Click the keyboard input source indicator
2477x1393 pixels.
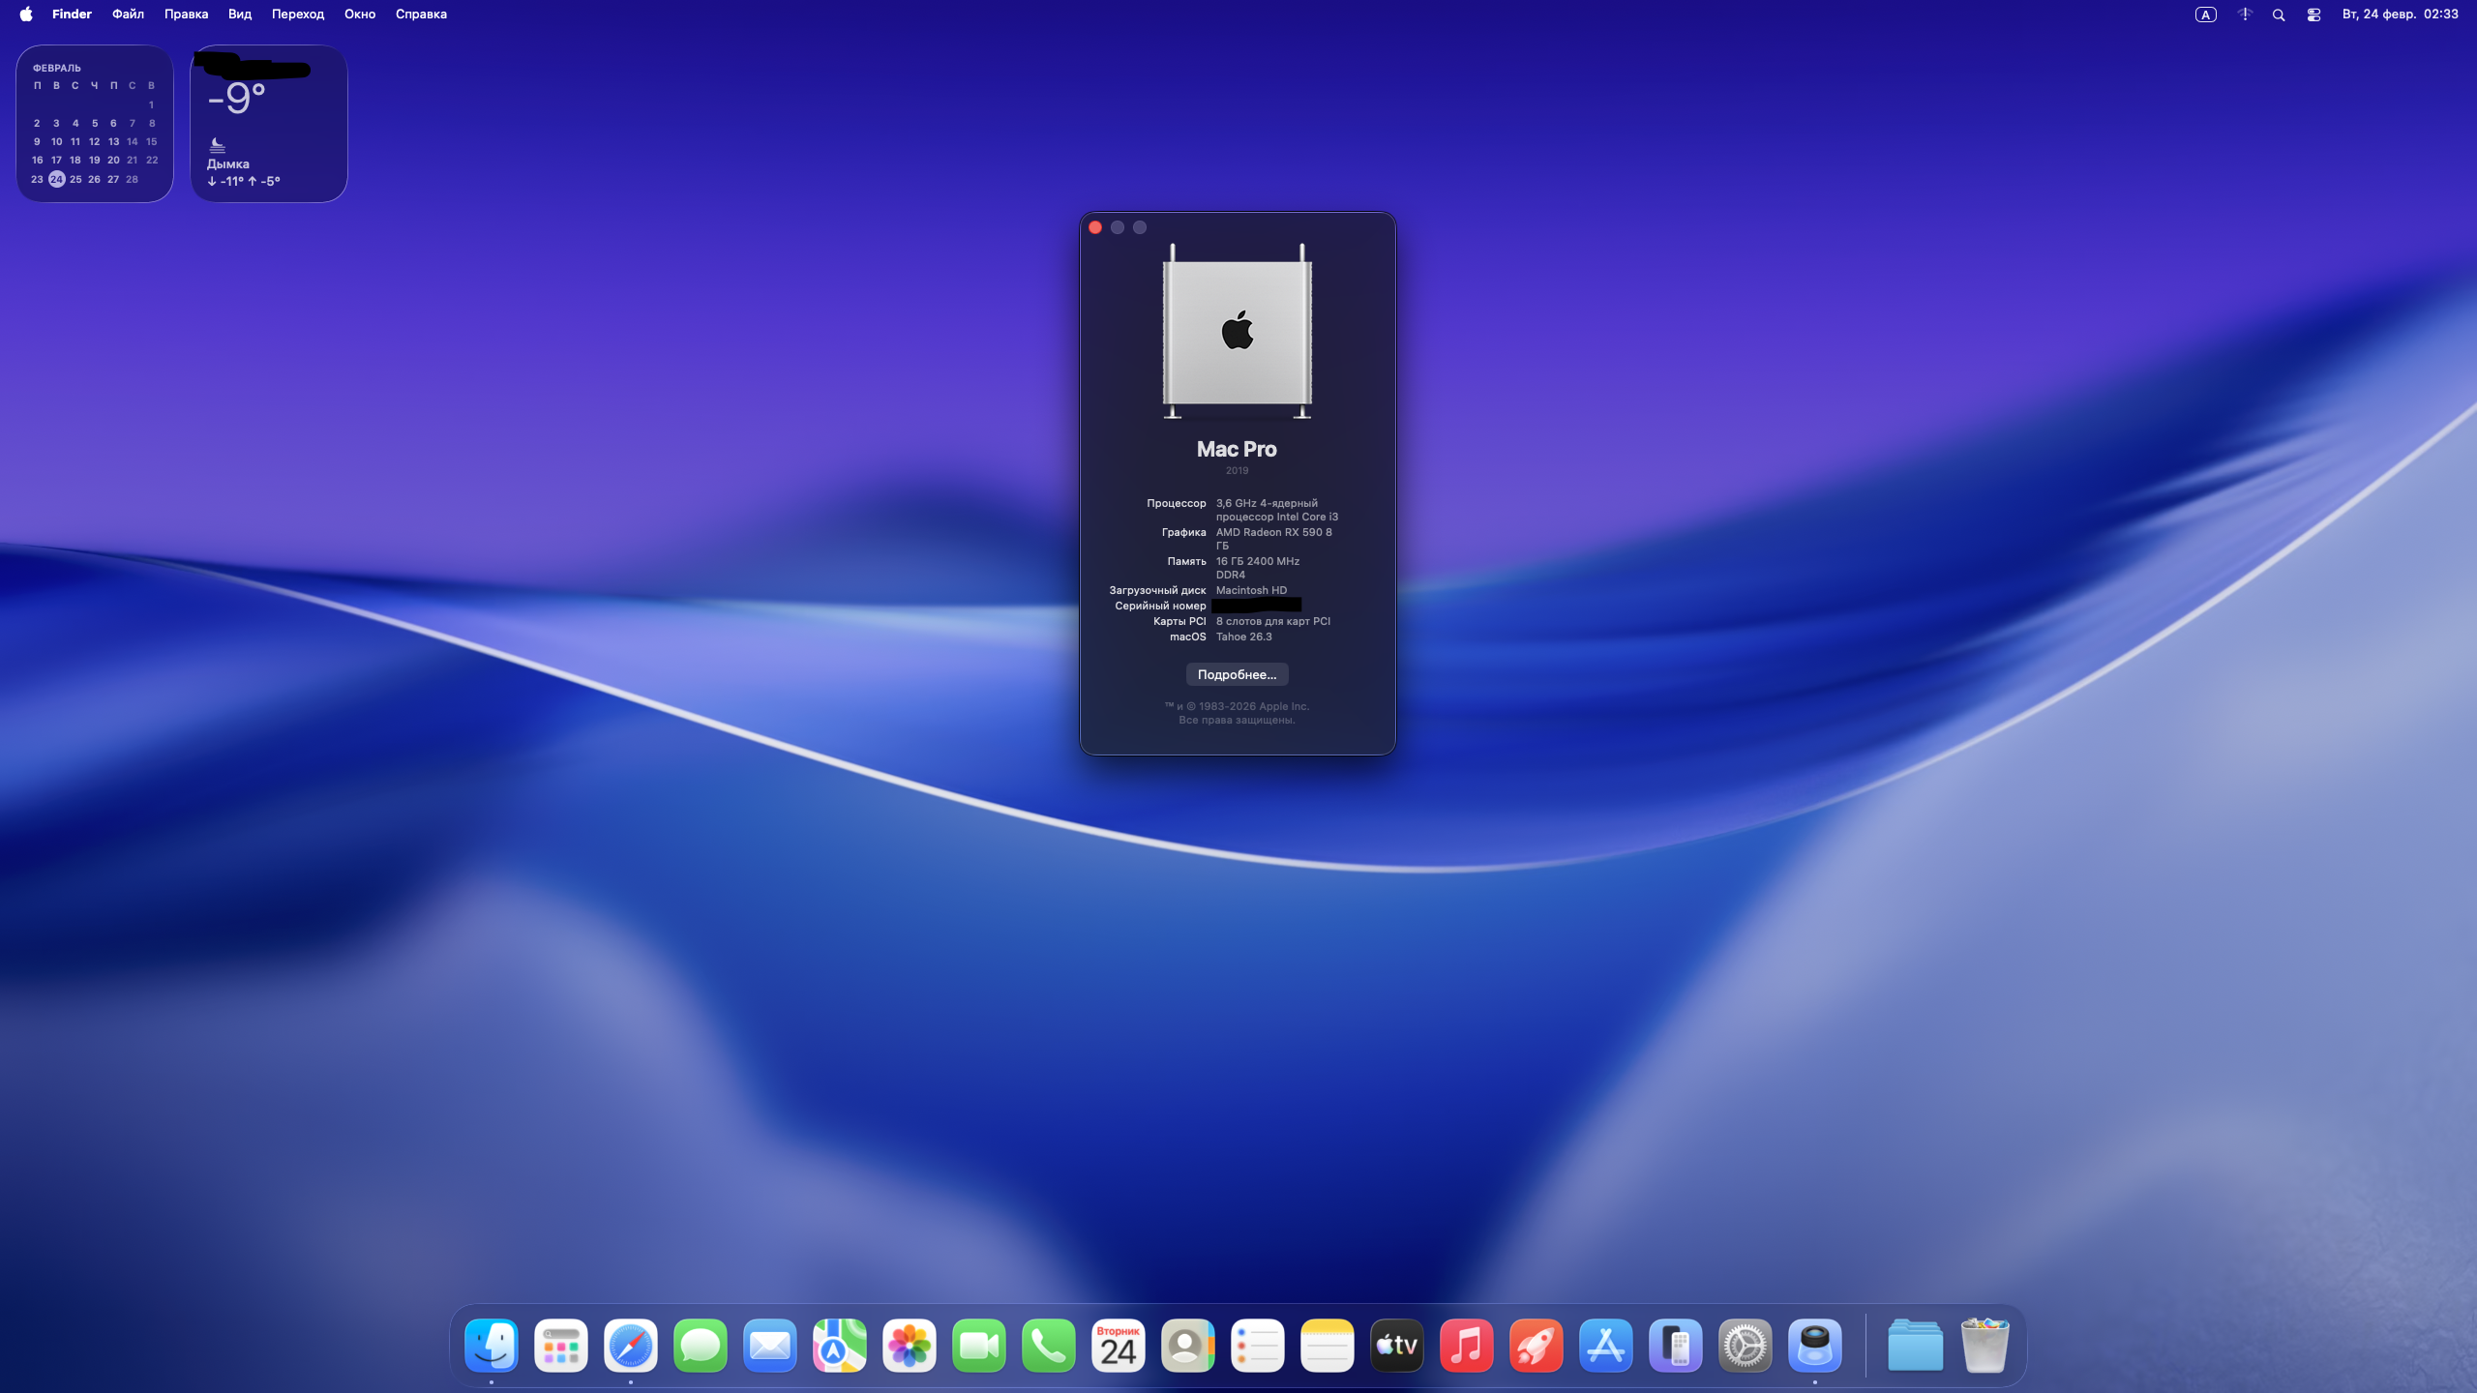click(x=2205, y=15)
